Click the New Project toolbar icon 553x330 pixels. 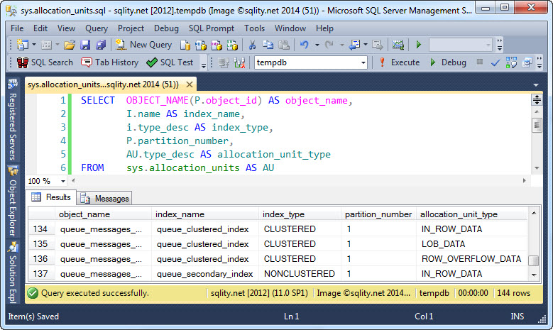tap(23, 45)
